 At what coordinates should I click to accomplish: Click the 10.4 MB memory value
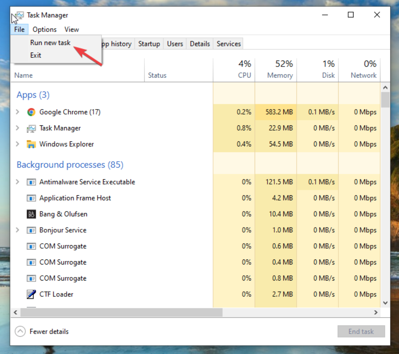tap(281, 214)
